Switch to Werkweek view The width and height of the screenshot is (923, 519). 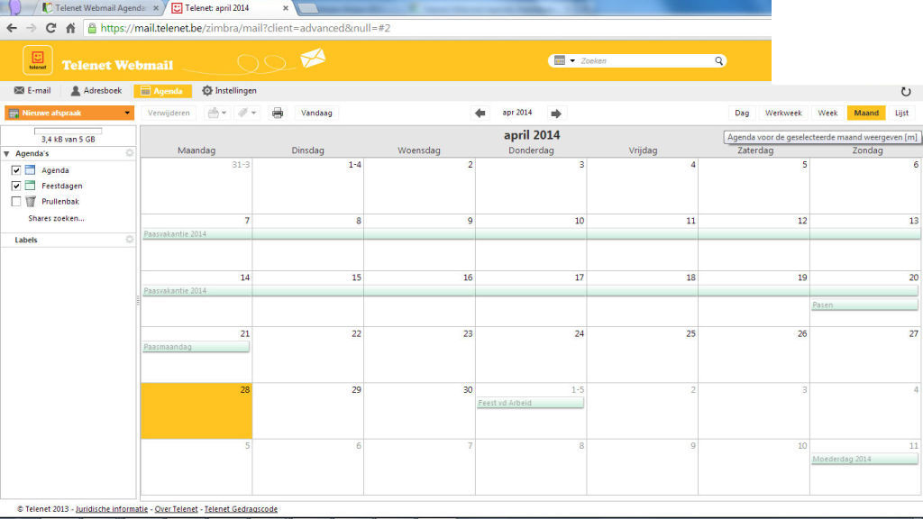click(782, 113)
